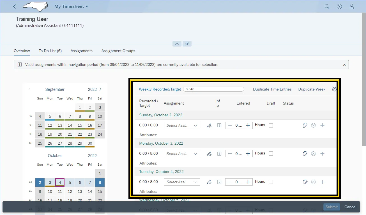Open the user profile icon
Viewport: 366px width, 215px height.
(x=352, y=6)
